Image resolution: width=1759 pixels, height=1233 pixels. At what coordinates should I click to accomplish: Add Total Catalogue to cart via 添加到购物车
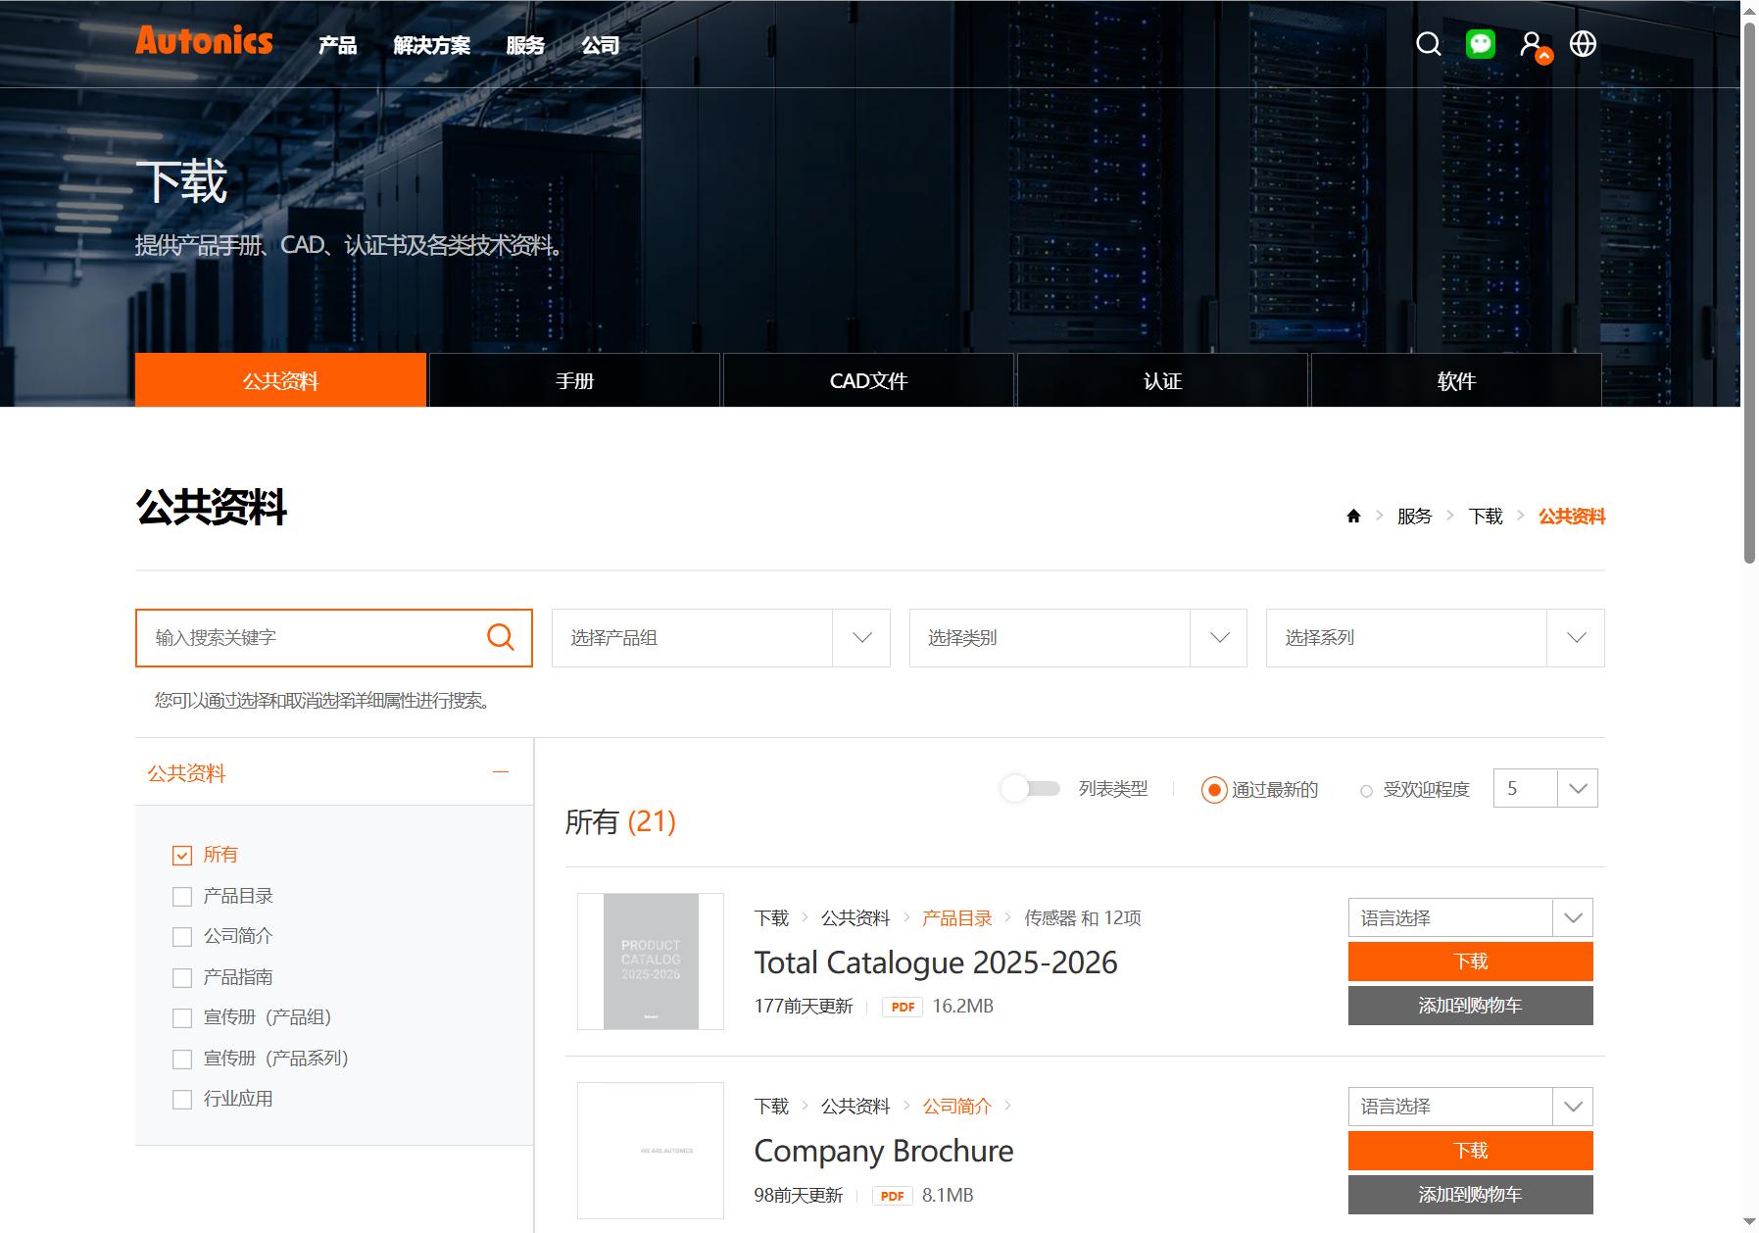pyautogui.click(x=1471, y=1006)
